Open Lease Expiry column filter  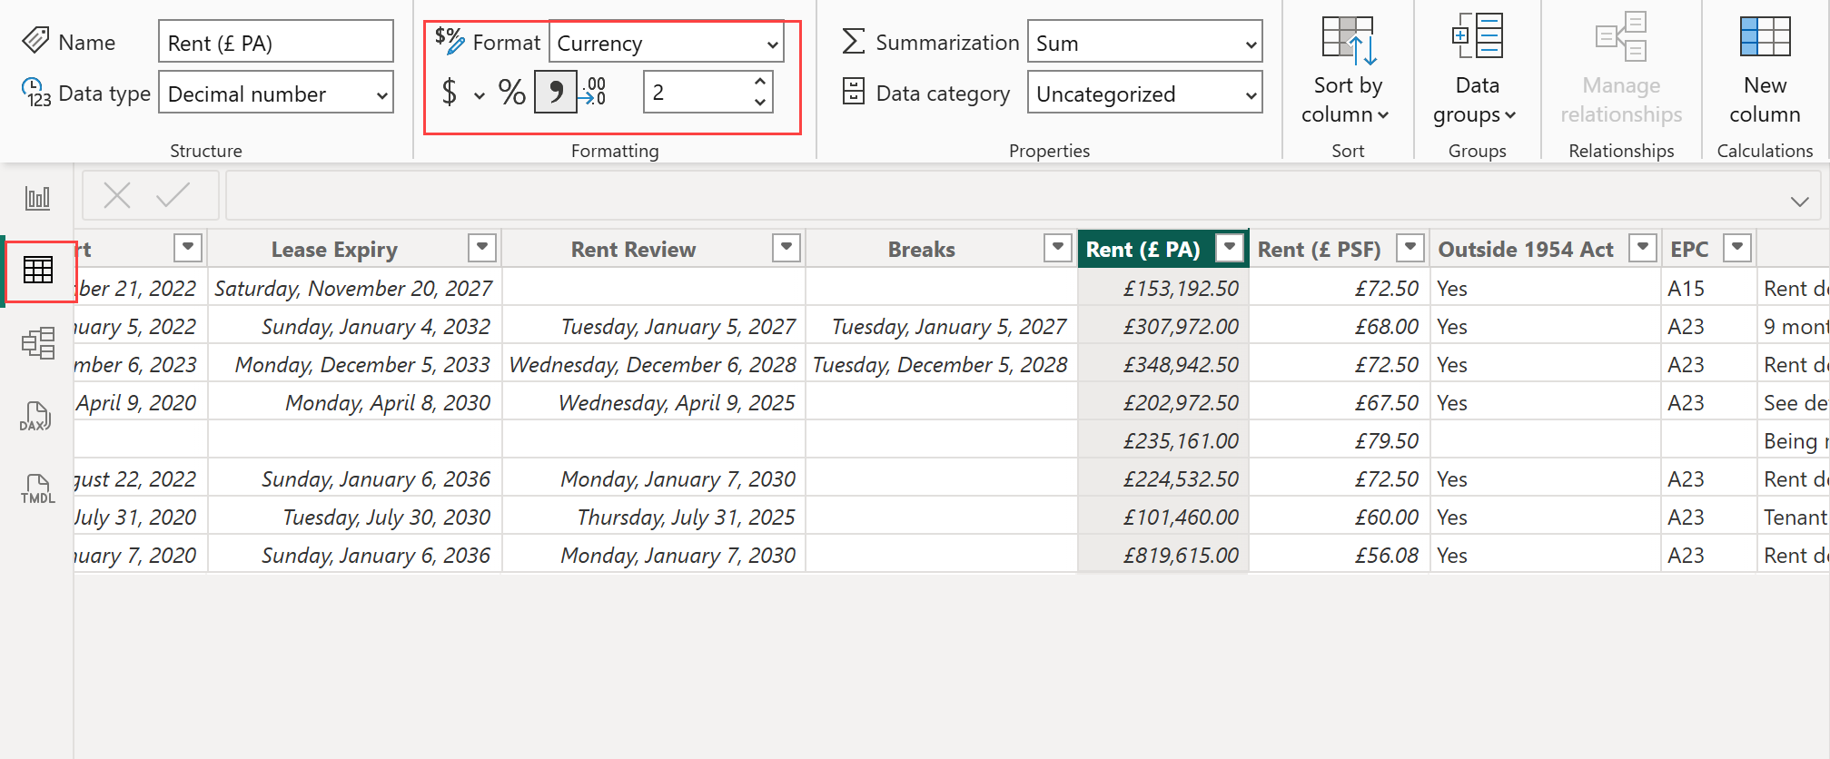point(482,247)
